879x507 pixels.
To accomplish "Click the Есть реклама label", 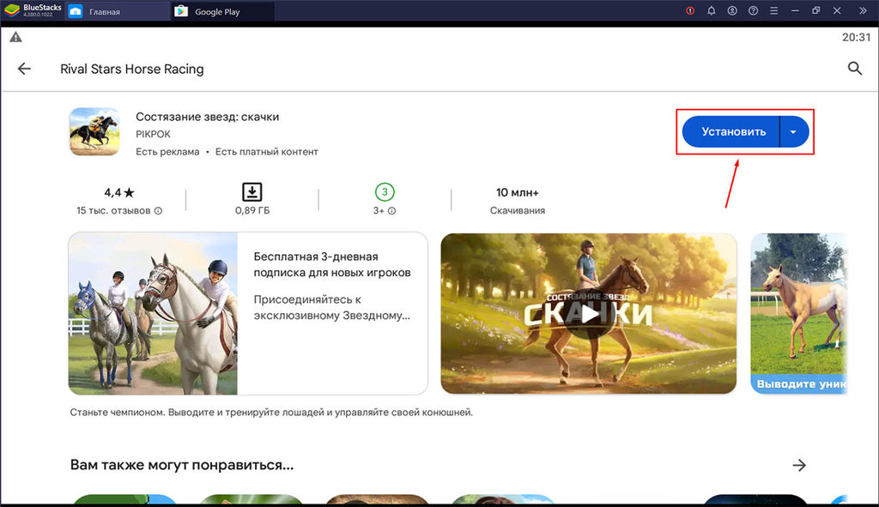I will (x=167, y=152).
